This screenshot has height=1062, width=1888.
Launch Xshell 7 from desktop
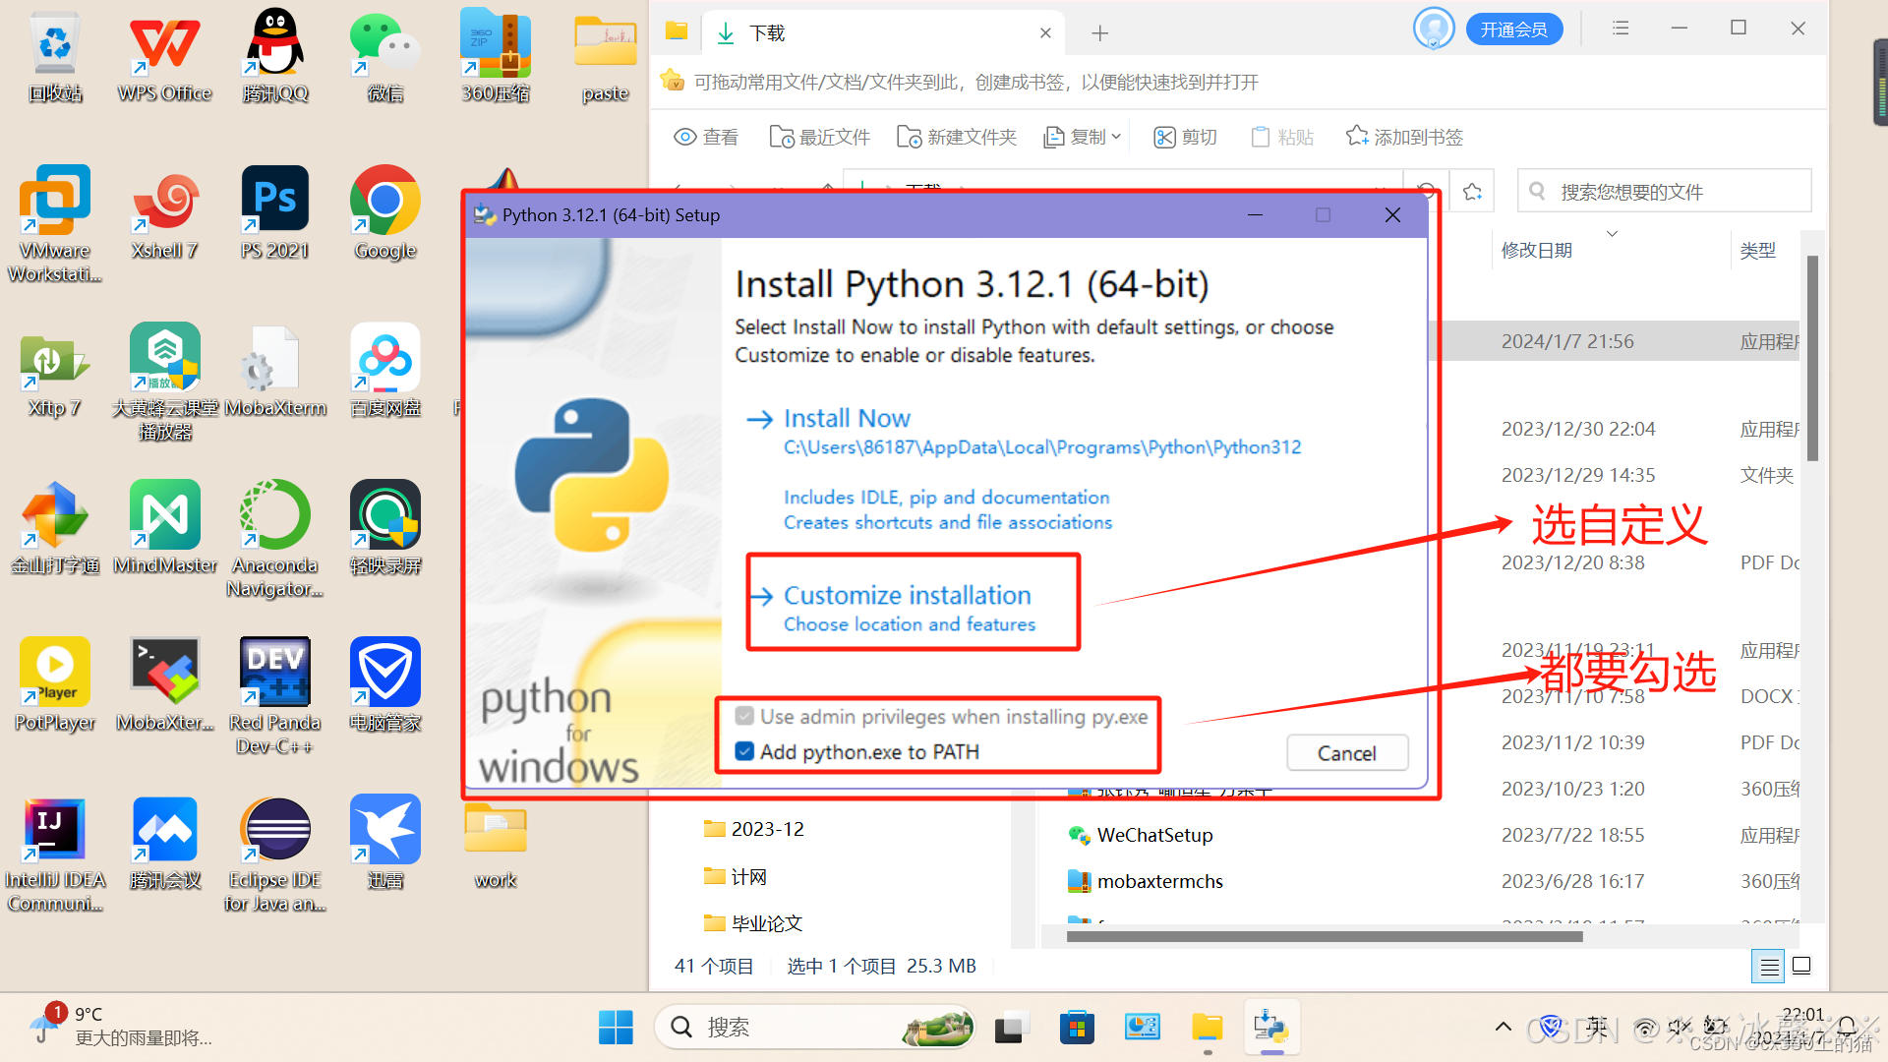click(x=164, y=203)
